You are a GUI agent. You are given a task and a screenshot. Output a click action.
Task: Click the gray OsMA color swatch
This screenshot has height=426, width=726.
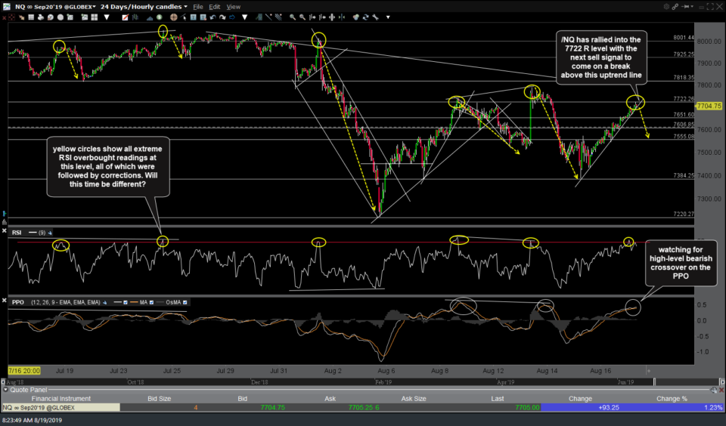(x=160, y=302)
